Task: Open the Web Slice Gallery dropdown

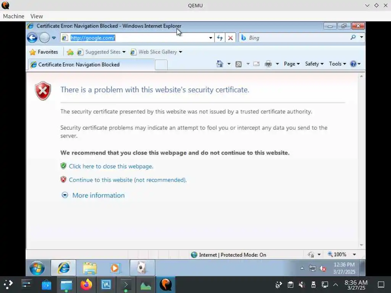Action: click(x=156, y=52)
